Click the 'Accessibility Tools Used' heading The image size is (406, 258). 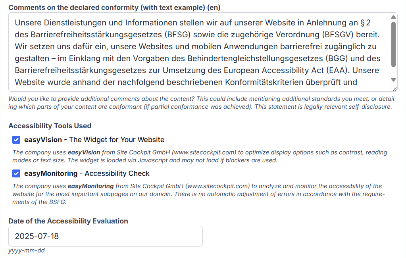[x=50, y=126]
